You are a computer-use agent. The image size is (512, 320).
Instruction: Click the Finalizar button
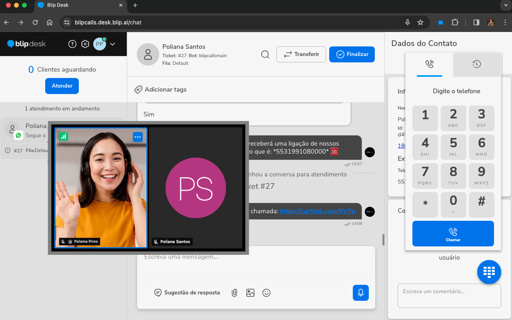click(x=352, y=54)
